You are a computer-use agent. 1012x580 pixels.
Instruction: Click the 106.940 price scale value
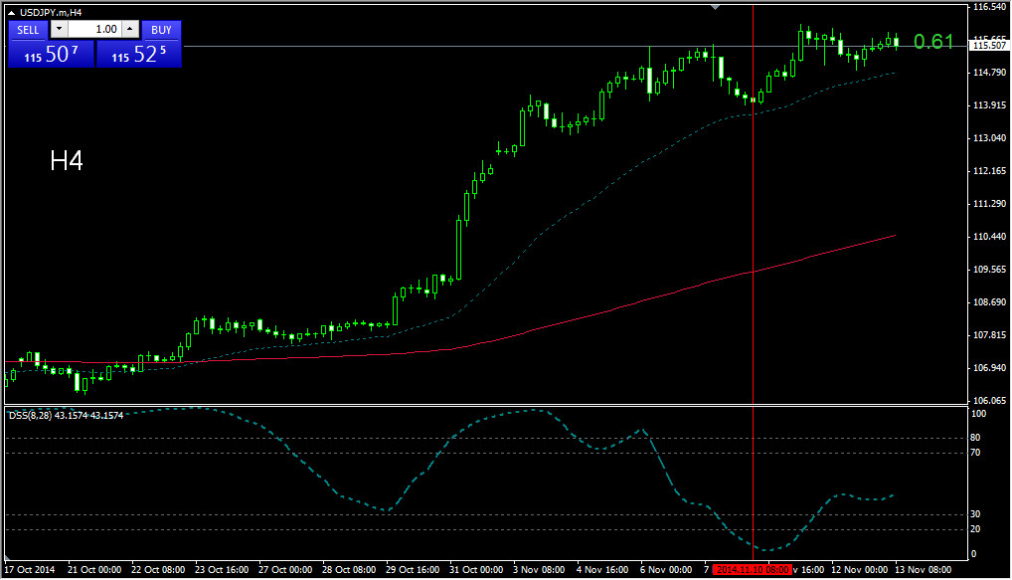point(990,367)
